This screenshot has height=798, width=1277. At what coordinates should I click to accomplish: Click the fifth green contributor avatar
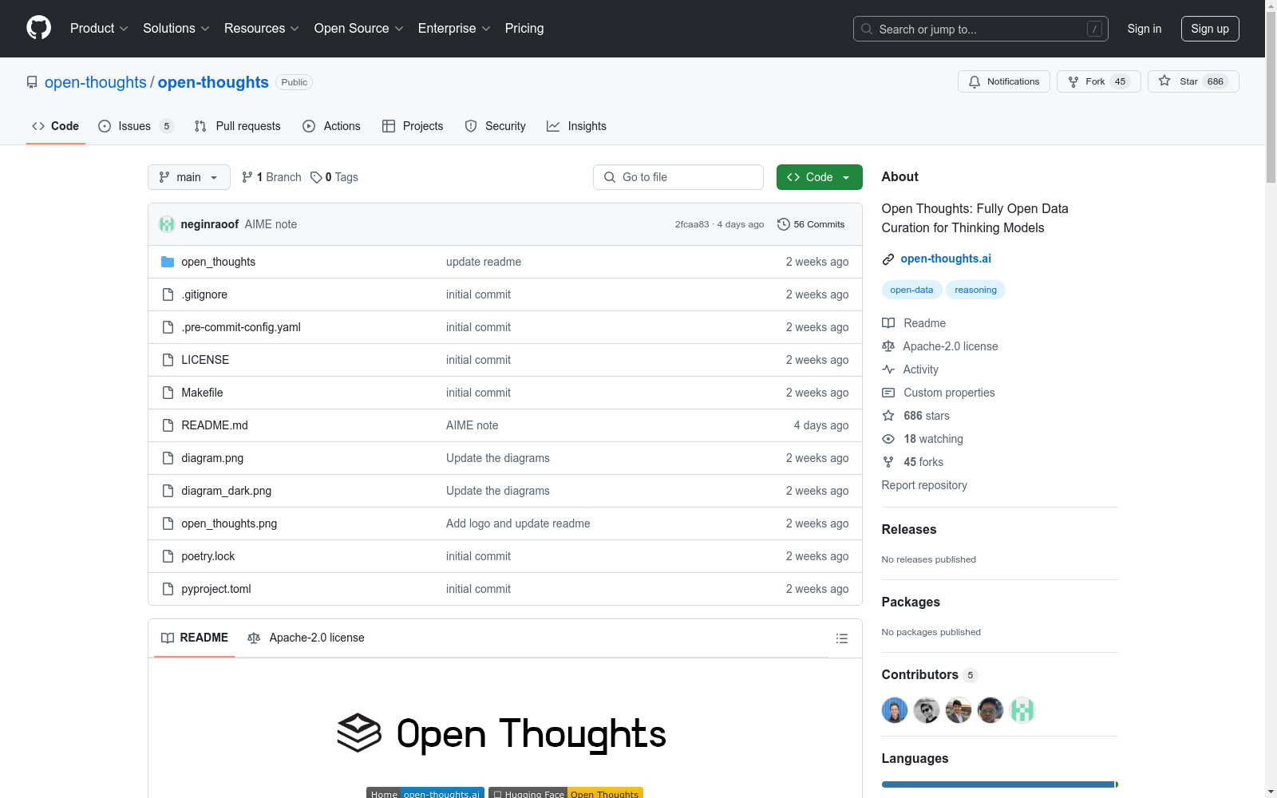[x=1022, y=710]
